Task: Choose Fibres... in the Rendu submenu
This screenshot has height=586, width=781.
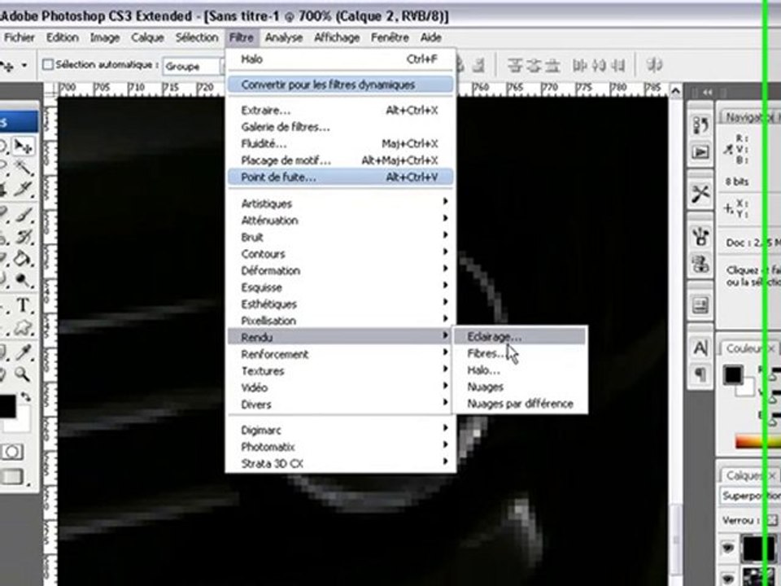Action: 520,353
